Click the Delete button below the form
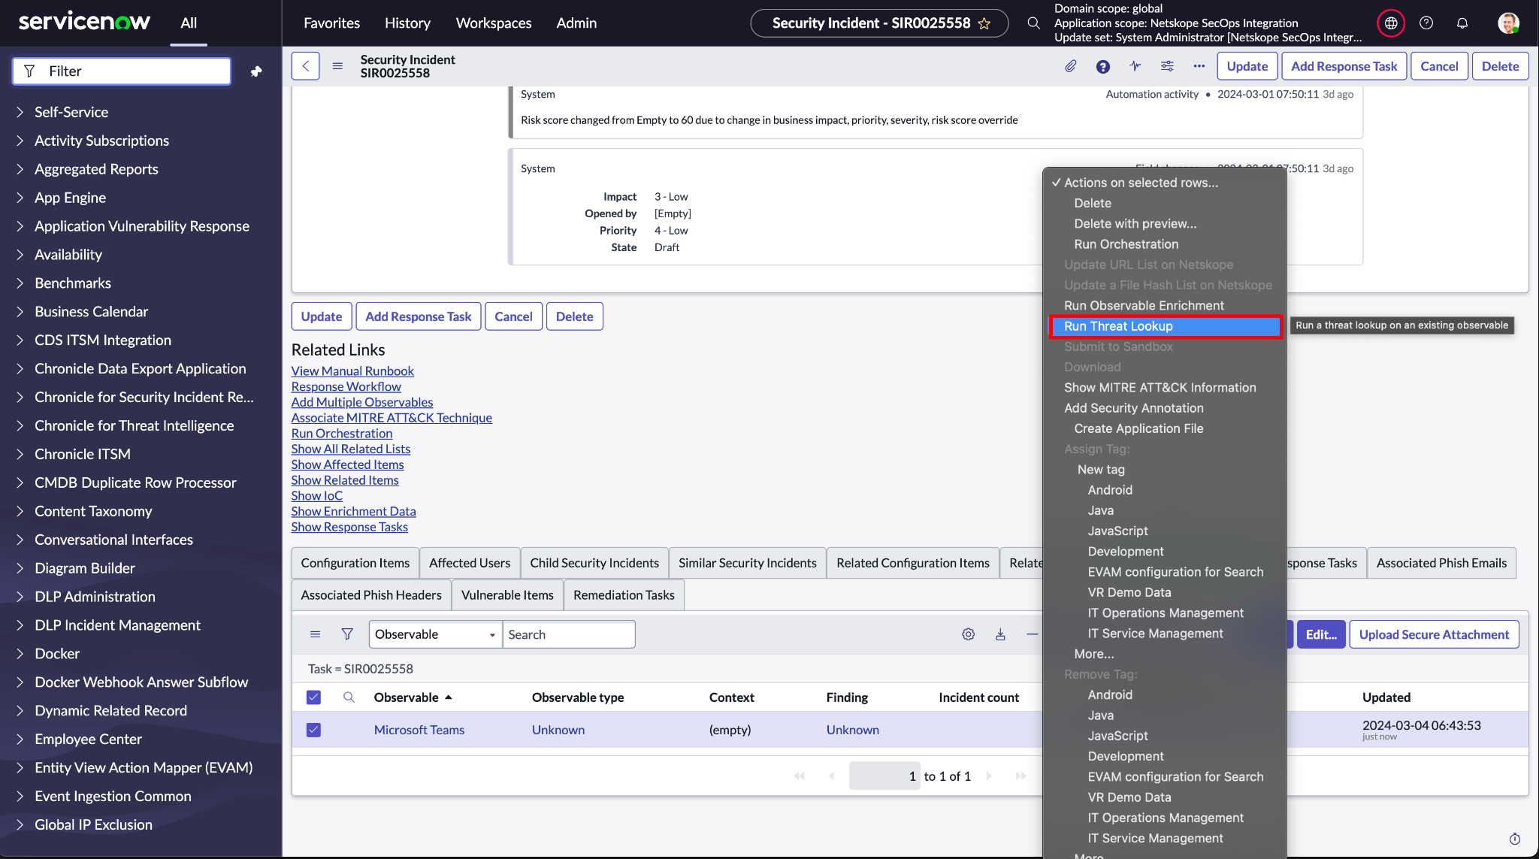Screen dimensions: 1539x859 [574, 316]
